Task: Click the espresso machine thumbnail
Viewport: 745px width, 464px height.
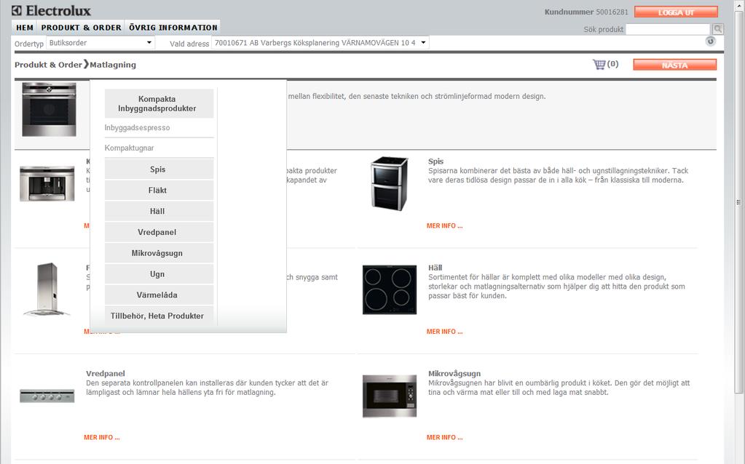Action: coord(47,183)
